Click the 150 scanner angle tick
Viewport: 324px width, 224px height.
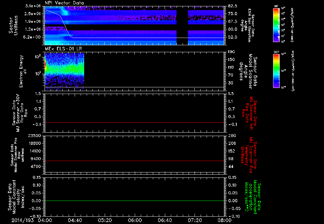231,60
